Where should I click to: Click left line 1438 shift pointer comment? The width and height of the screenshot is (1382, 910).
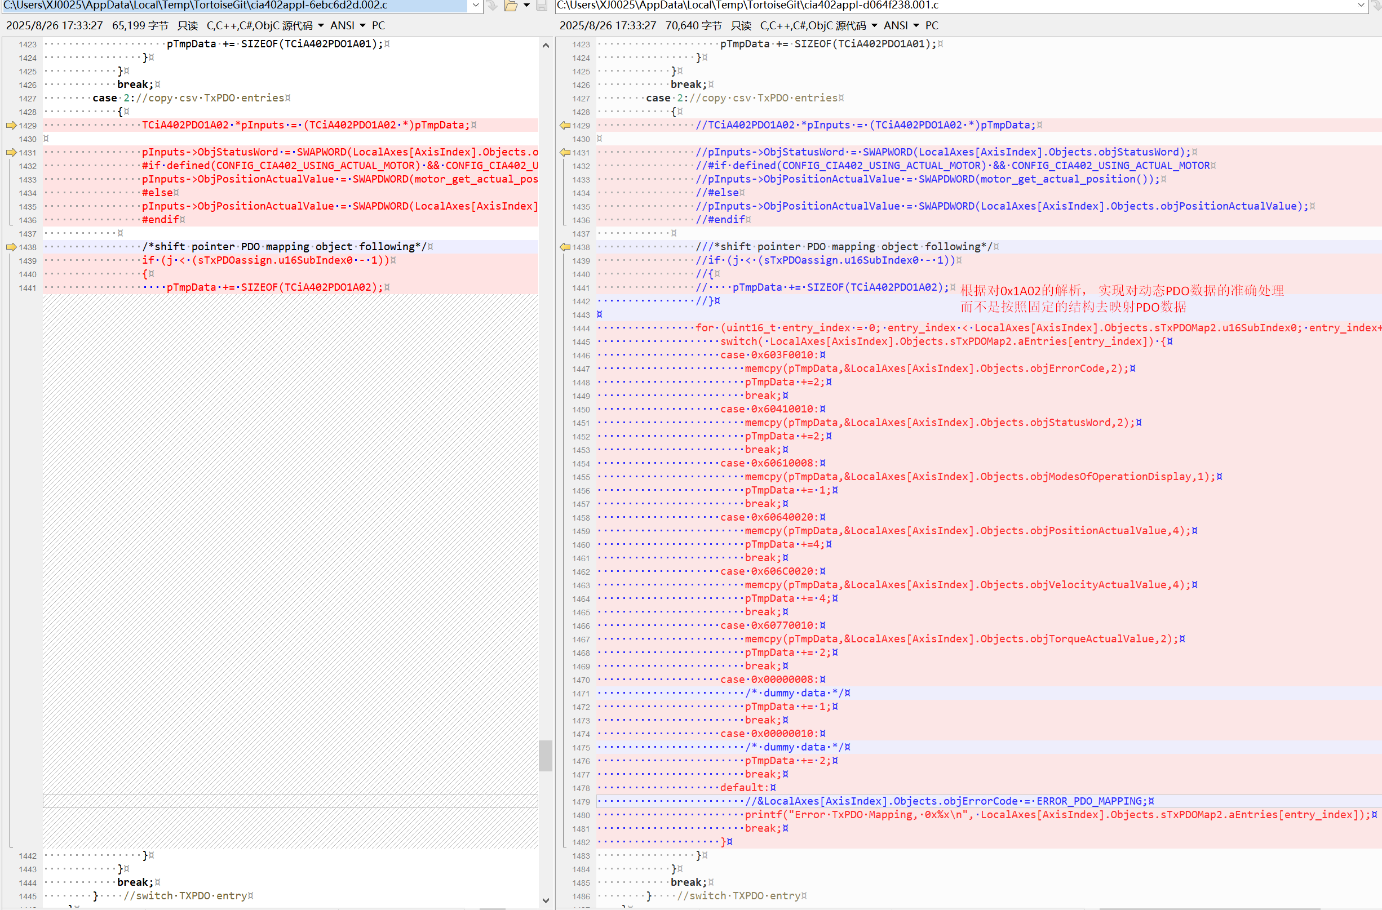point(284,247)
